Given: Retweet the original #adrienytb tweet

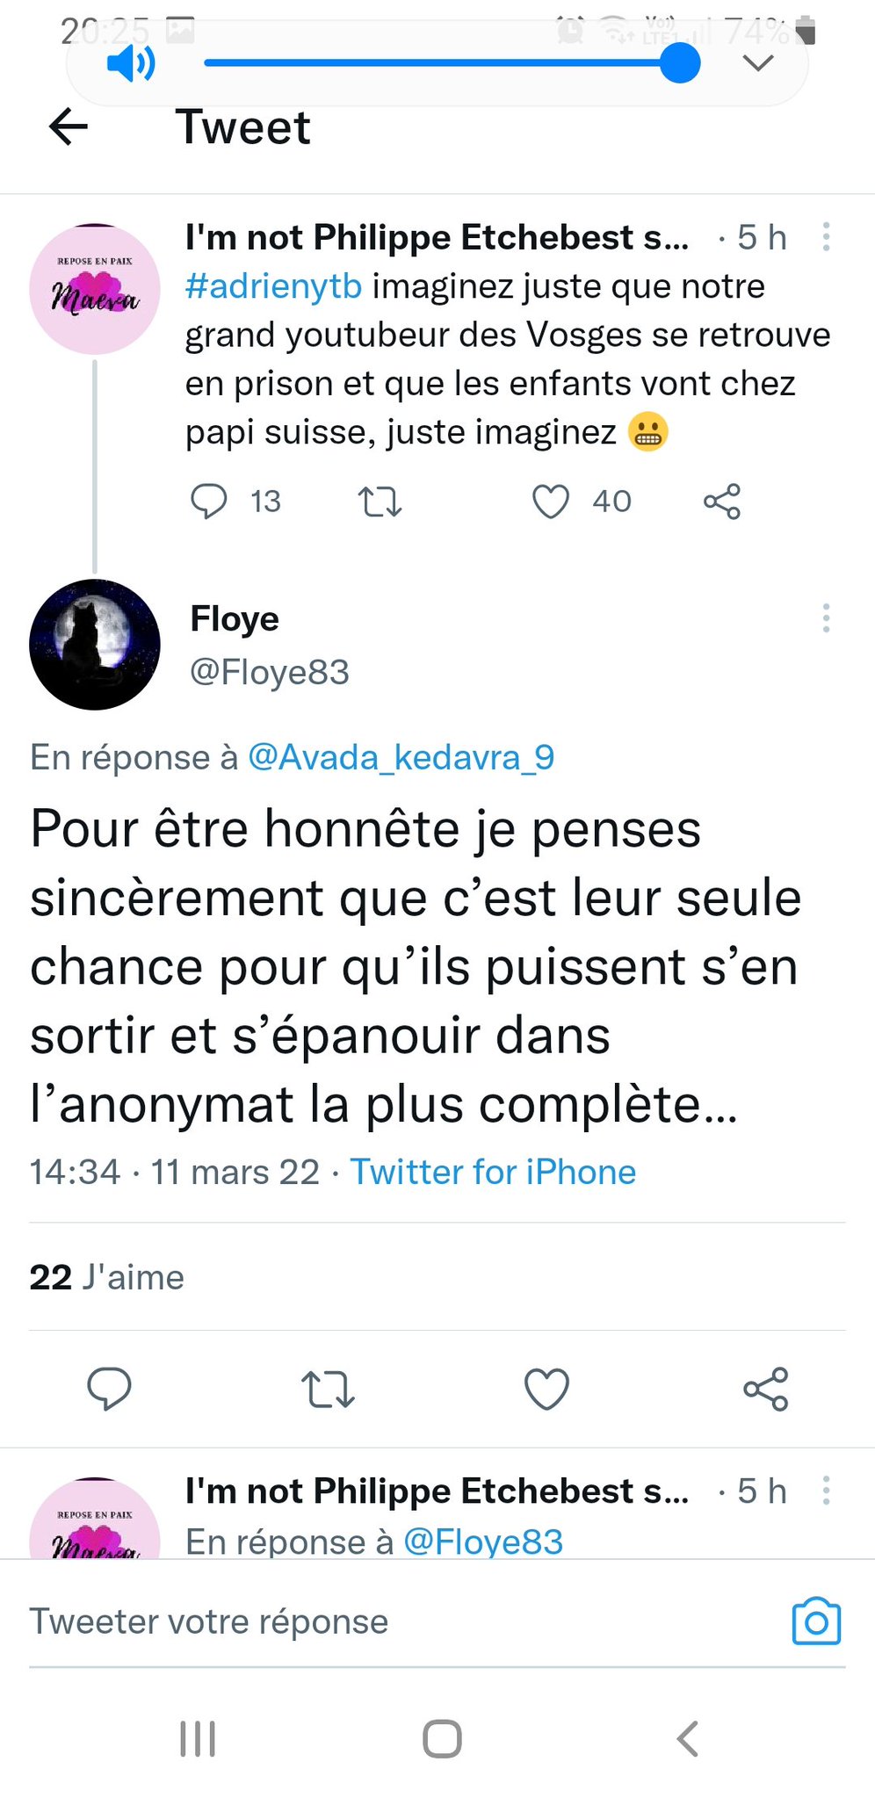Looking at the screenshot, I should click(x=380, y=502).
